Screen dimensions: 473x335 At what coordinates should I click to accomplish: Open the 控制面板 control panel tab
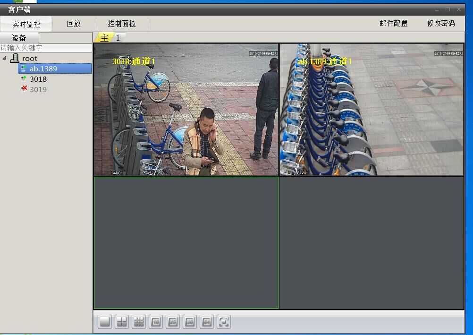122,24
